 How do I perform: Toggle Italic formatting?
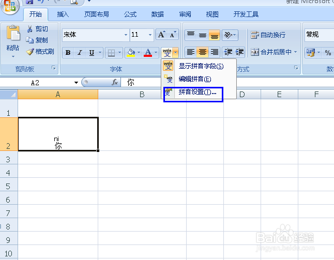[80, 53]
